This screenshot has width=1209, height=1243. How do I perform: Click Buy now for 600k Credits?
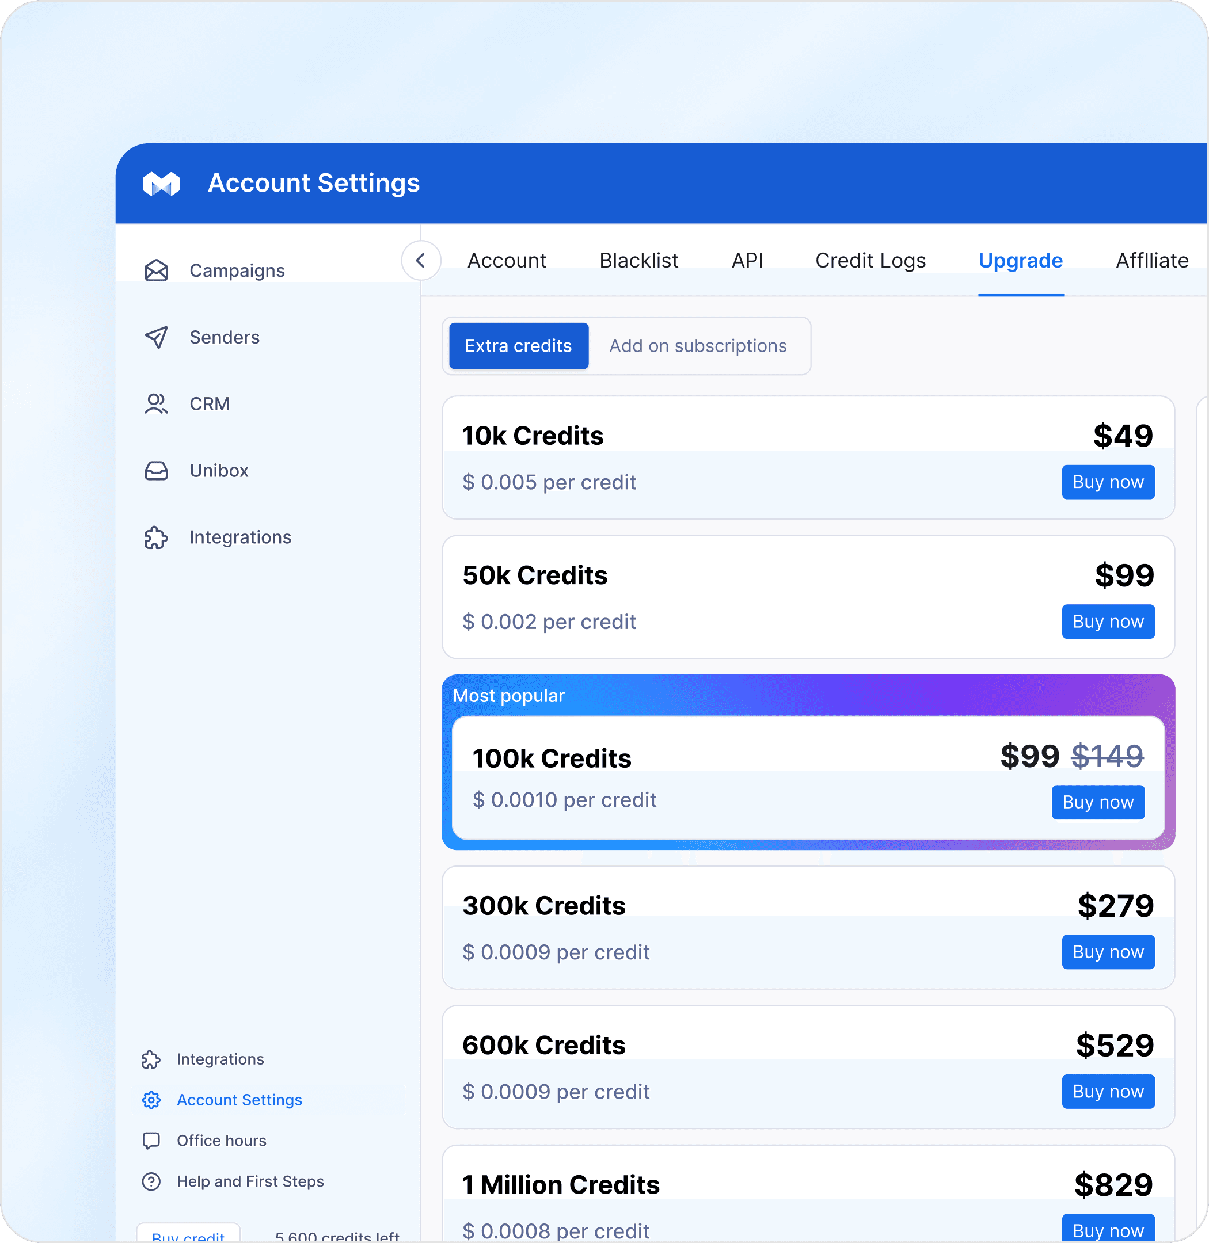[1108, 1092]
